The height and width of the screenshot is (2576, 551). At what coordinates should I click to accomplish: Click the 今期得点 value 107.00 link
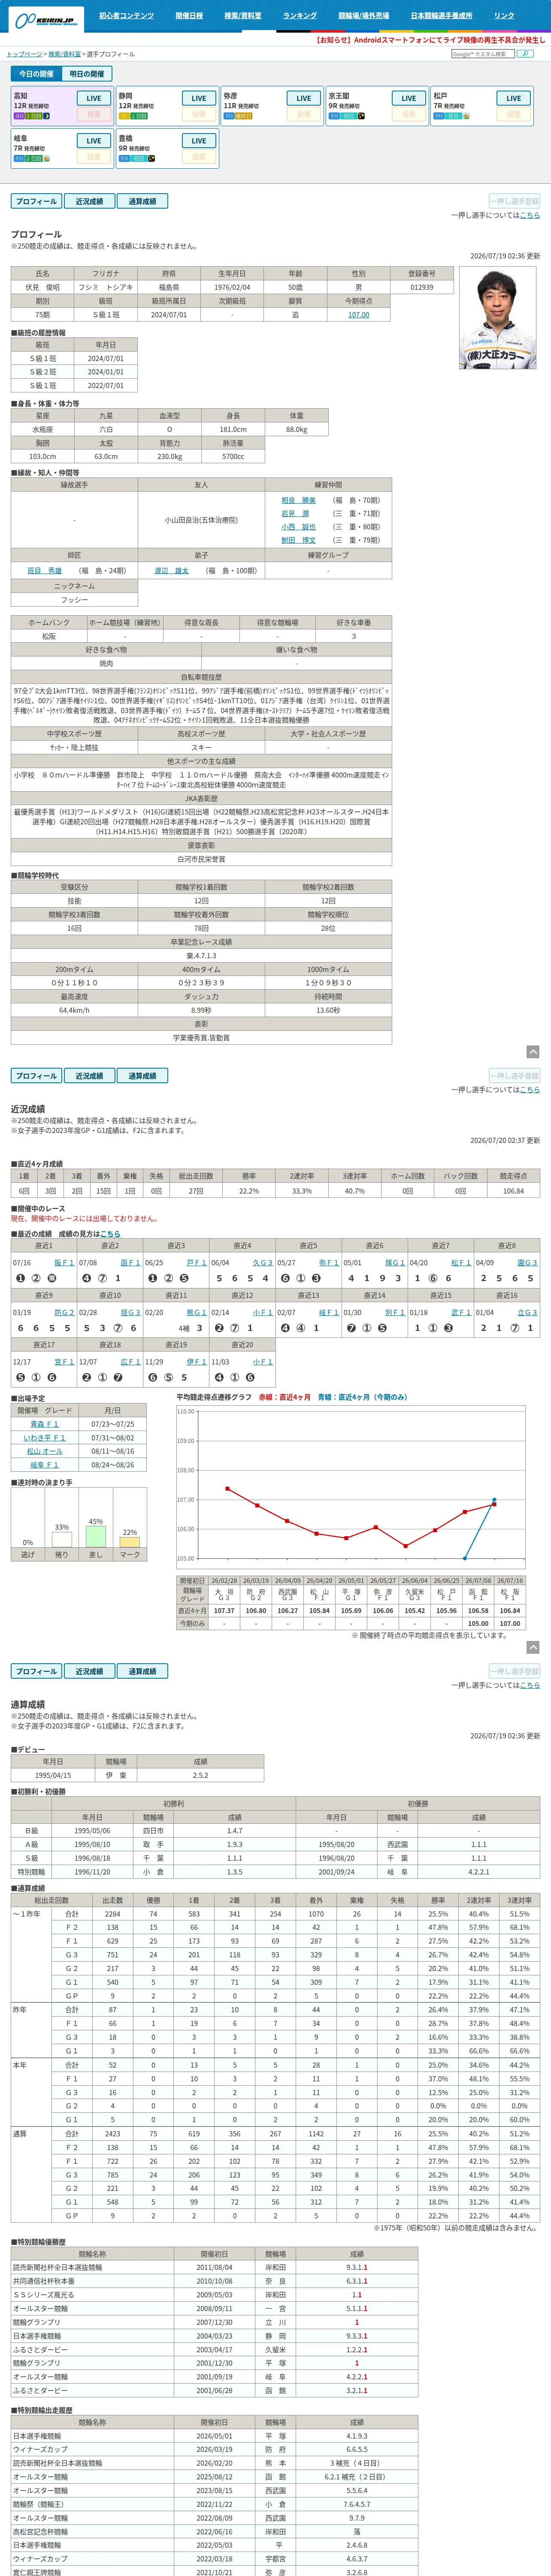(x=358, y=315)
